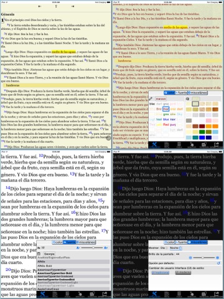
Task: Open the index list icon in the bottom-left toolbar
Action: pyautogui.click(x=67, y=294)
